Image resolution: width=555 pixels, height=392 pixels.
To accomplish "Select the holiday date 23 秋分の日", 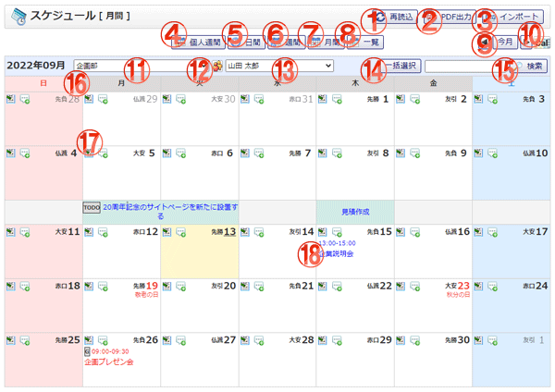I will pos(463,286).
